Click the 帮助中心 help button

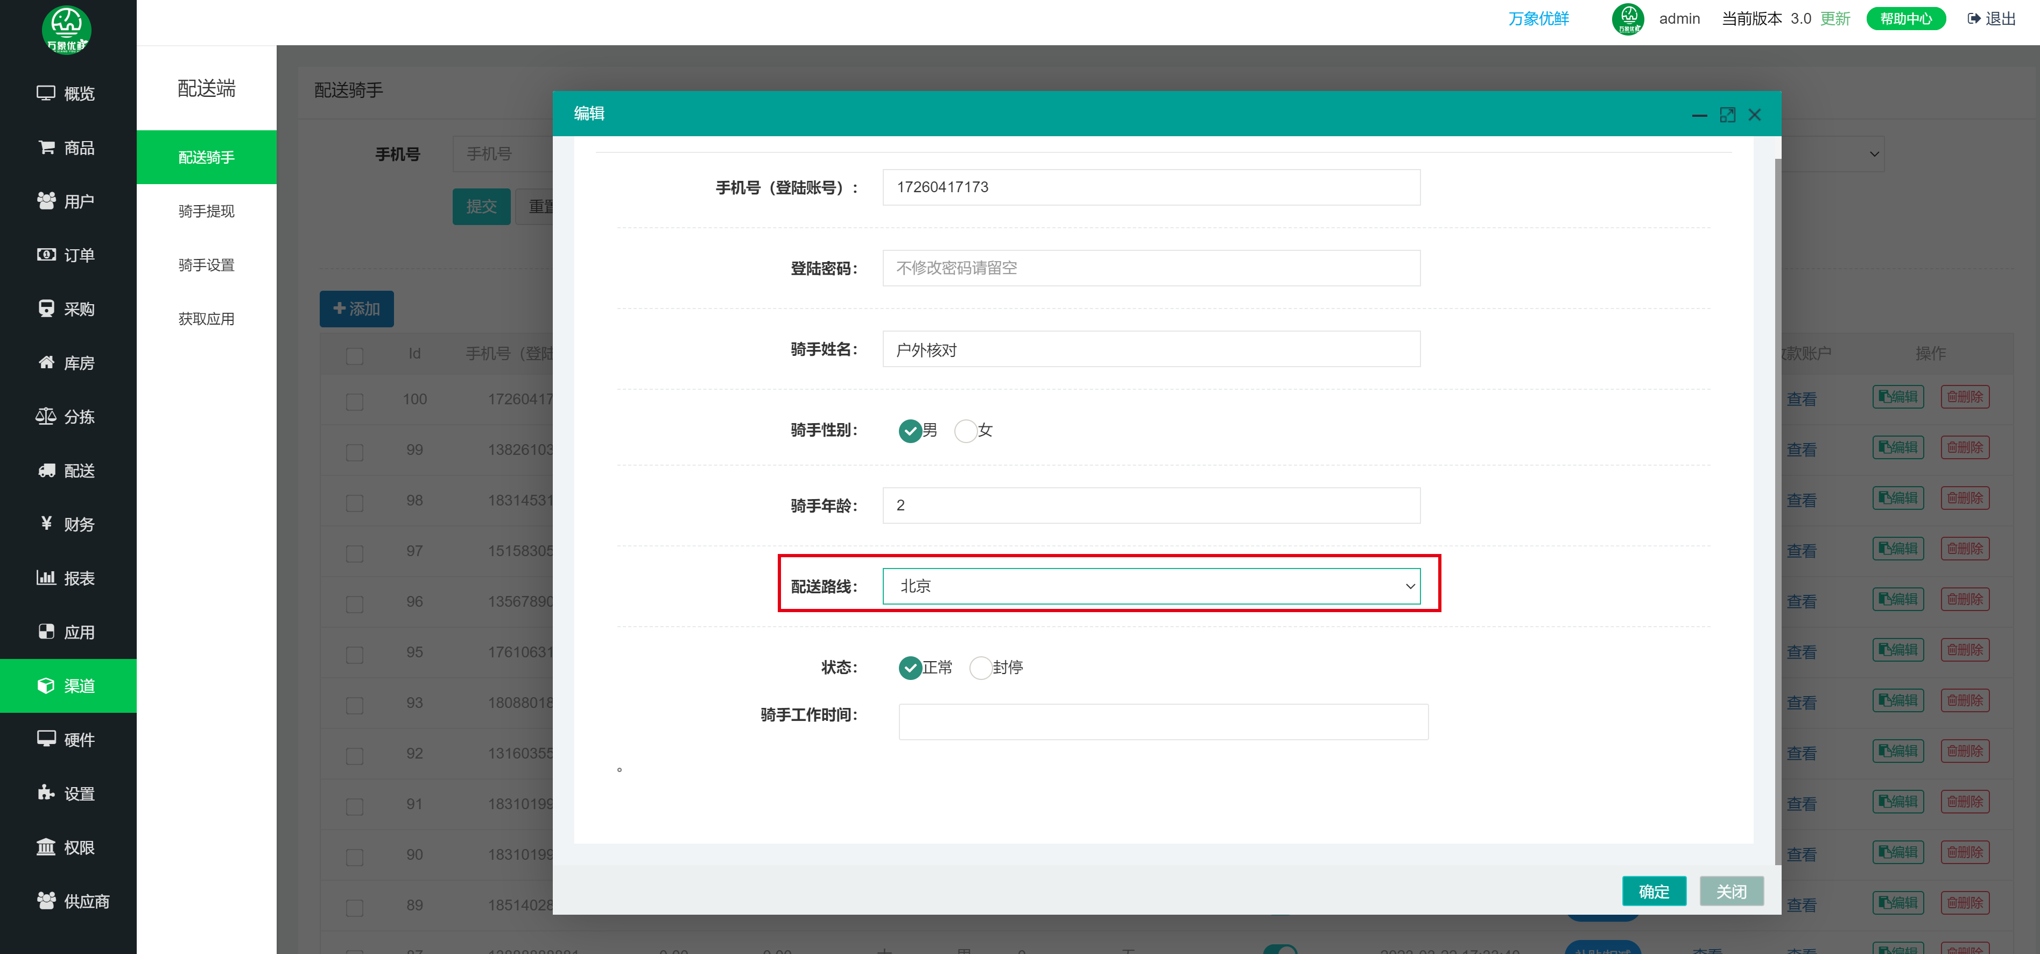point(1905,18)
